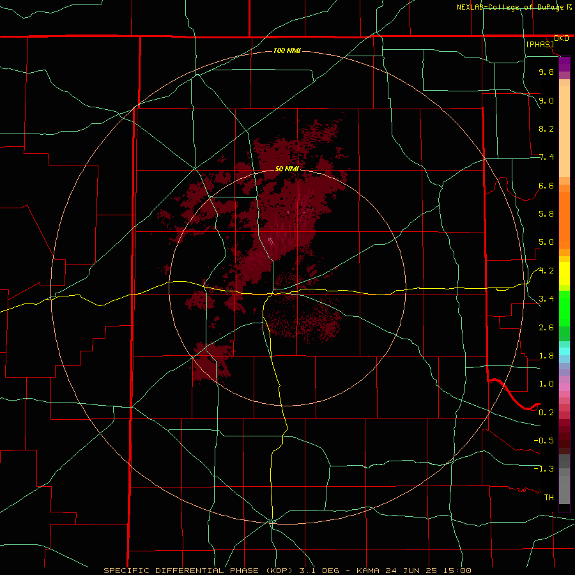Click the 0.2 value on the color scale
This screenshot has width=575, height=575.
pyautogui.click(x=546, y=413)
